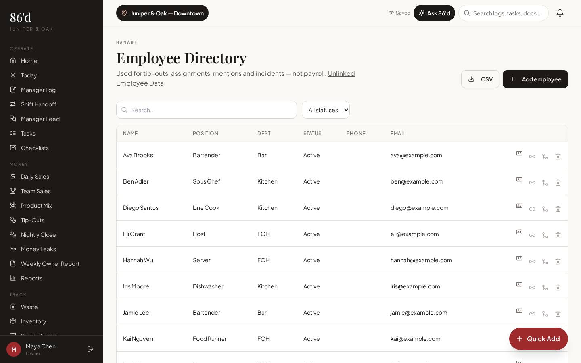Click the link icon in Ava Brooks row
The height and width of the screenshot is (363, 581).
532,156
